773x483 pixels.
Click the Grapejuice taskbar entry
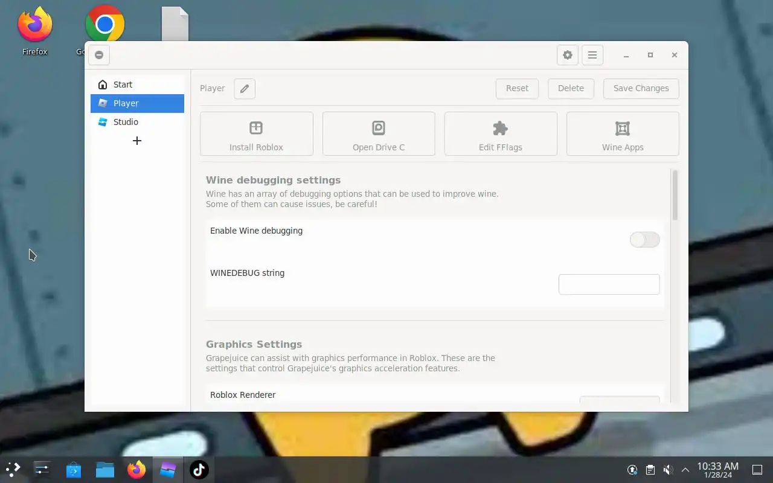click(168, 470)
